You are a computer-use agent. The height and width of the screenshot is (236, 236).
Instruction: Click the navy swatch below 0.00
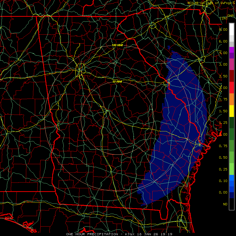click(x=232, y=195)
